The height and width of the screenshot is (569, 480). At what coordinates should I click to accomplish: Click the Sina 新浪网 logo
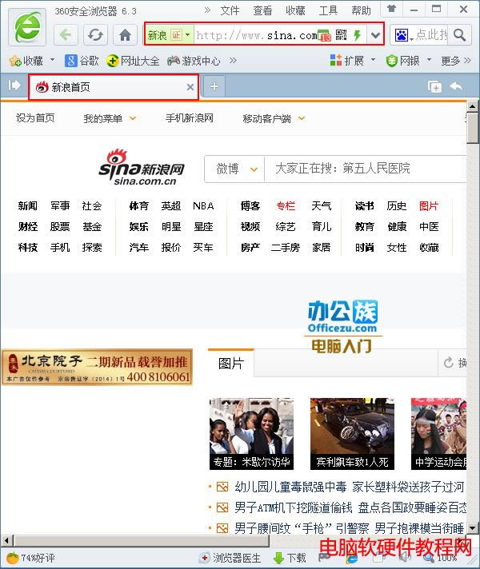tap(142, 167)
